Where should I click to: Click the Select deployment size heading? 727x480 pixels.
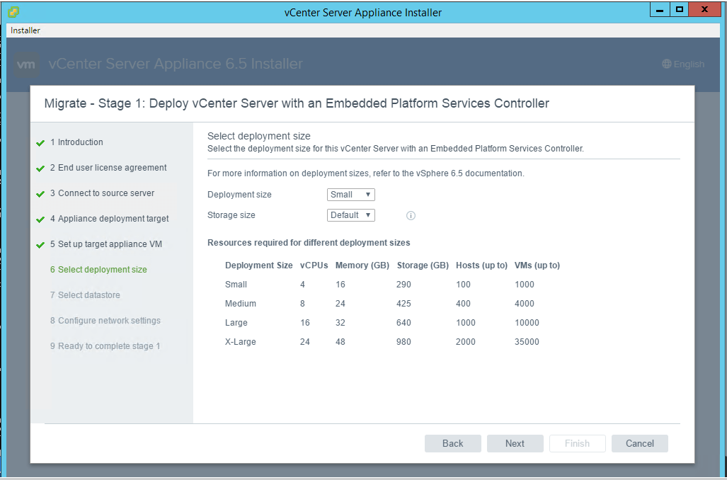(x=258, y=136)
